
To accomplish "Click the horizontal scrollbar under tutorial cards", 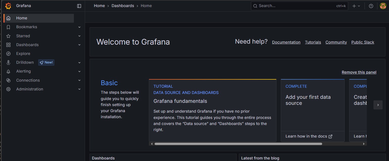I will (x=238, y=144).
